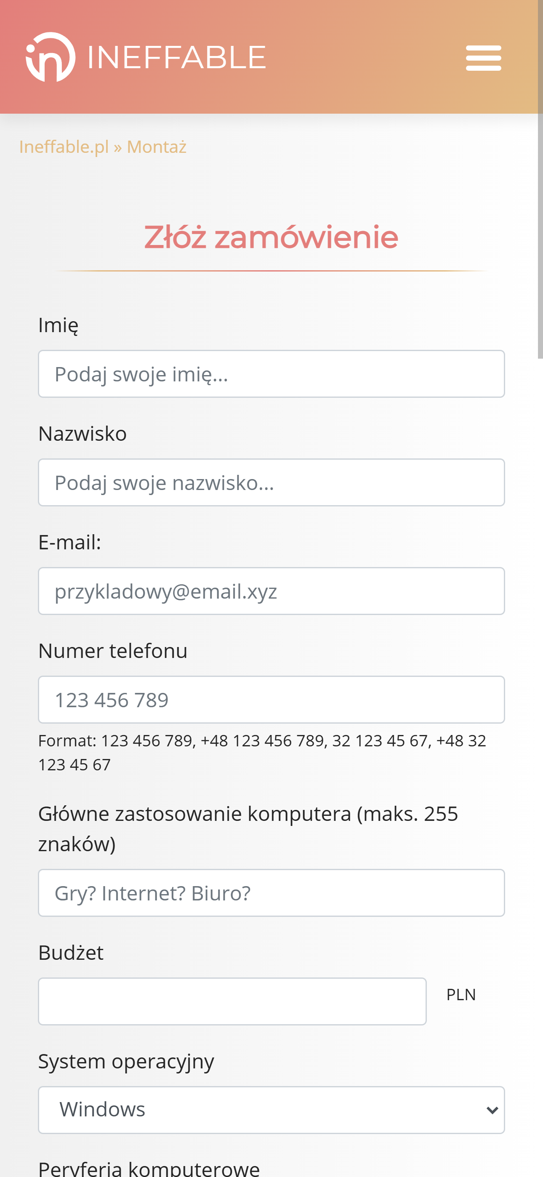Click the System operacyjny label
This screenshot has width=543, height=1177.
tap(127, 1061)
